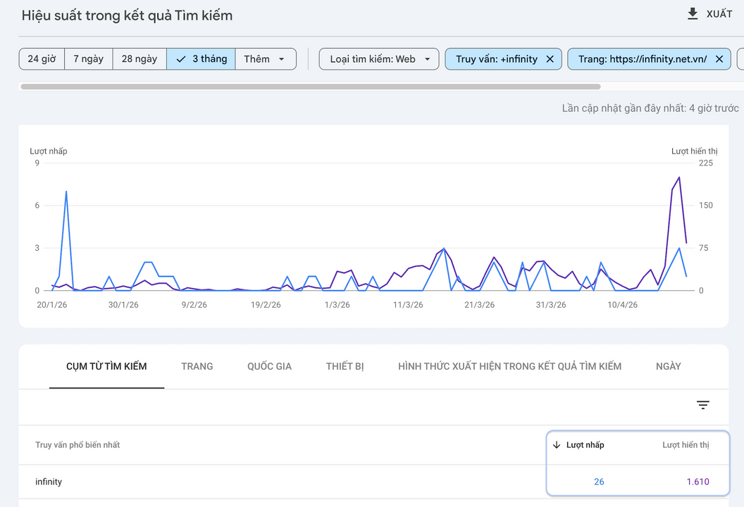Open the Hình thức xuất hiện trong kết quả tab
The image size is (744, 507).
pos(509,366)
